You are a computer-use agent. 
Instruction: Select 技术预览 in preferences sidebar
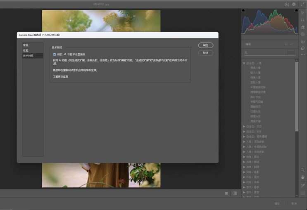(x=33, y=56)
